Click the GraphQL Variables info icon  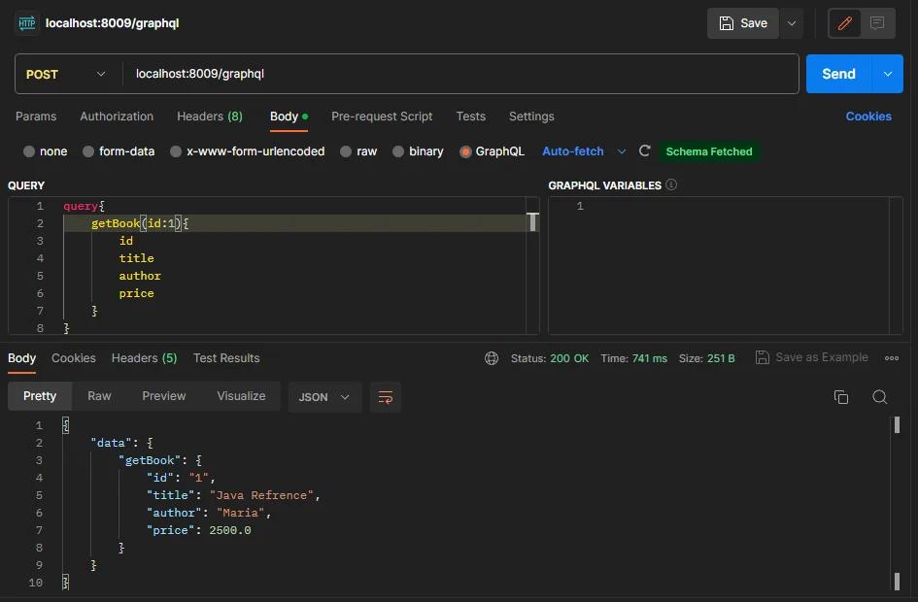tap(671, 184)
